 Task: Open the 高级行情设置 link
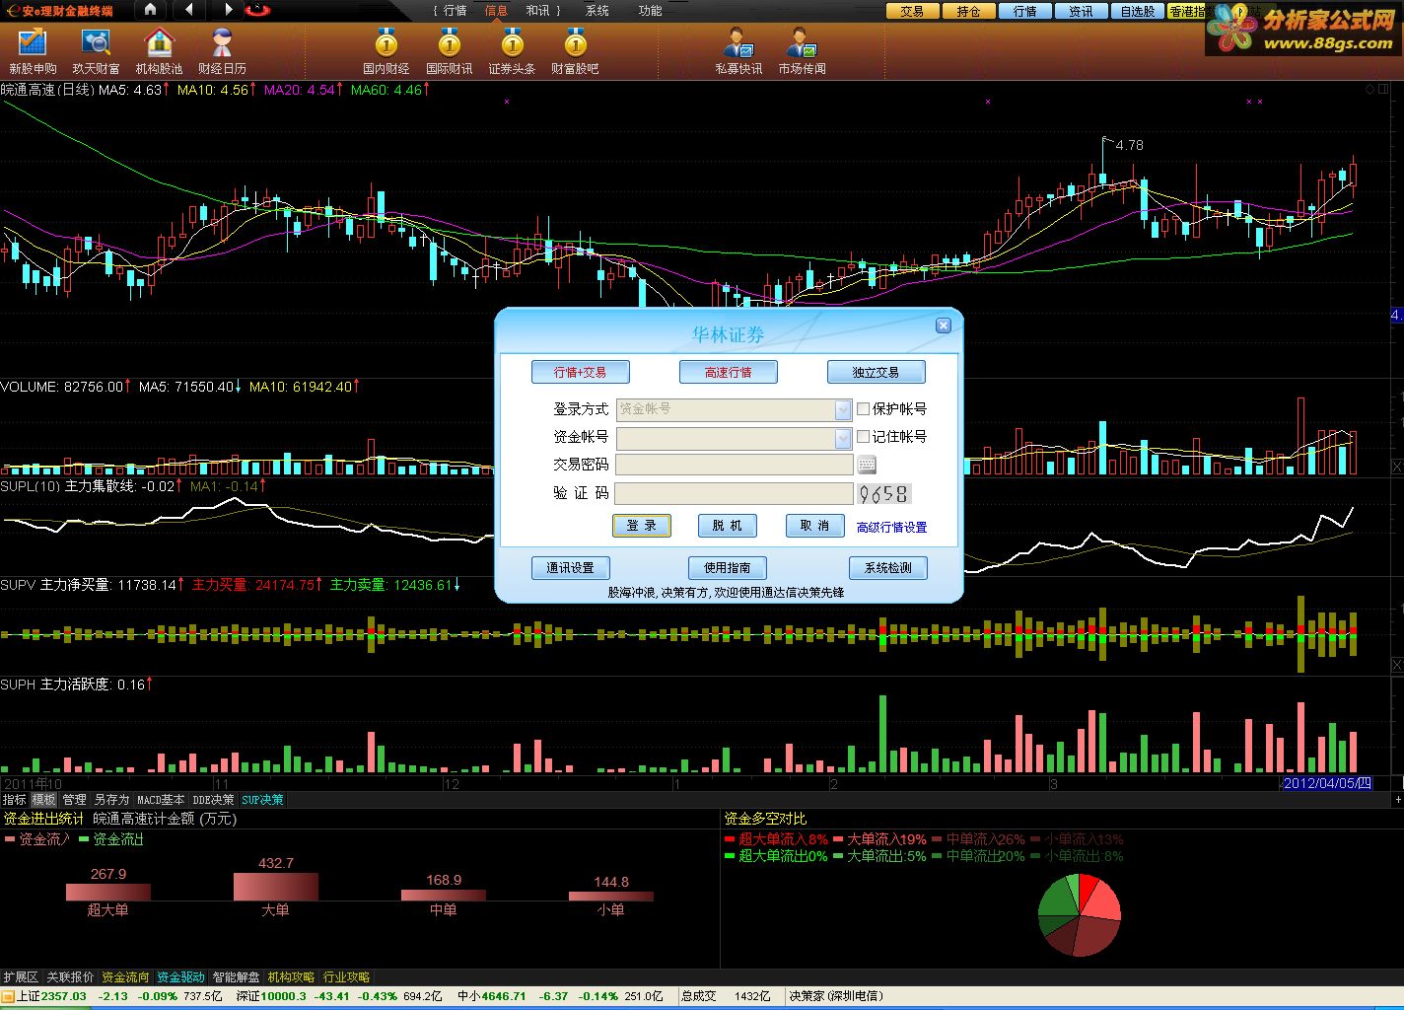coord(891,528)
